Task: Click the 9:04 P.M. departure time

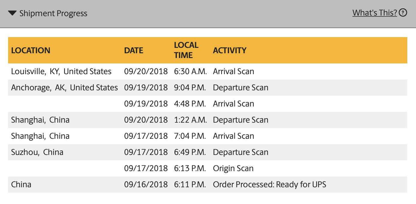Action: point(190,88)
